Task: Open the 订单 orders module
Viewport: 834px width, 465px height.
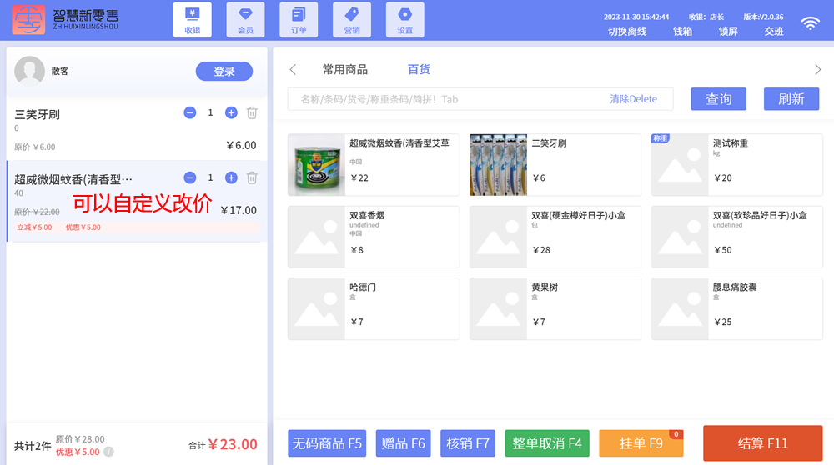Action: 299,20
